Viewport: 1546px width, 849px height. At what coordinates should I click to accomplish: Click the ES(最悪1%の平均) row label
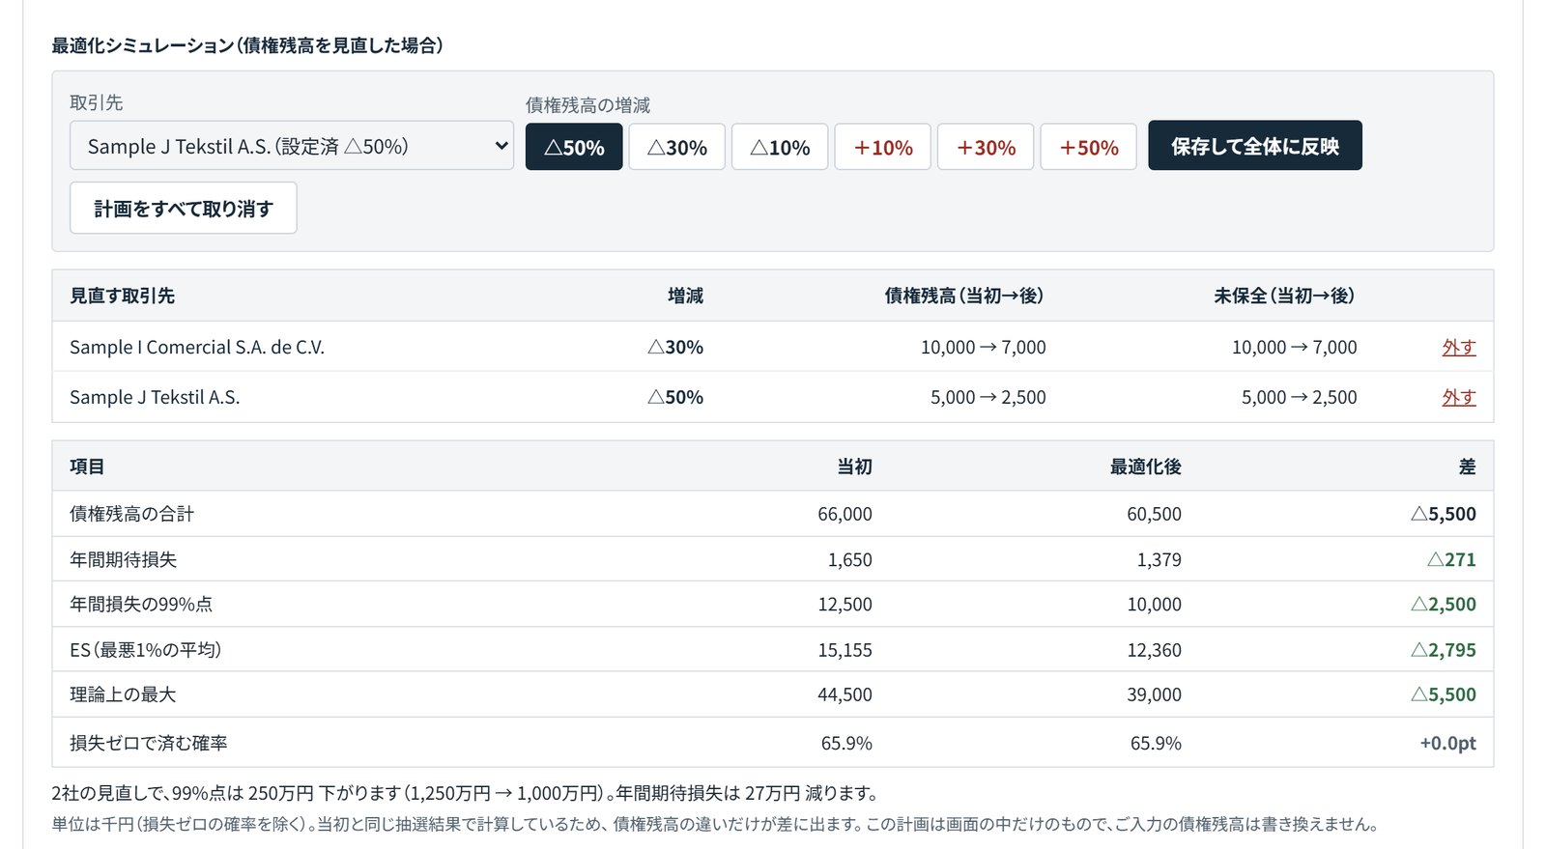146,650
